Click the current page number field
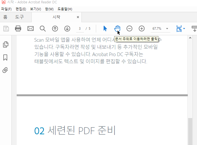The width and height of the screenshot is (197, 145). point(80,29)
